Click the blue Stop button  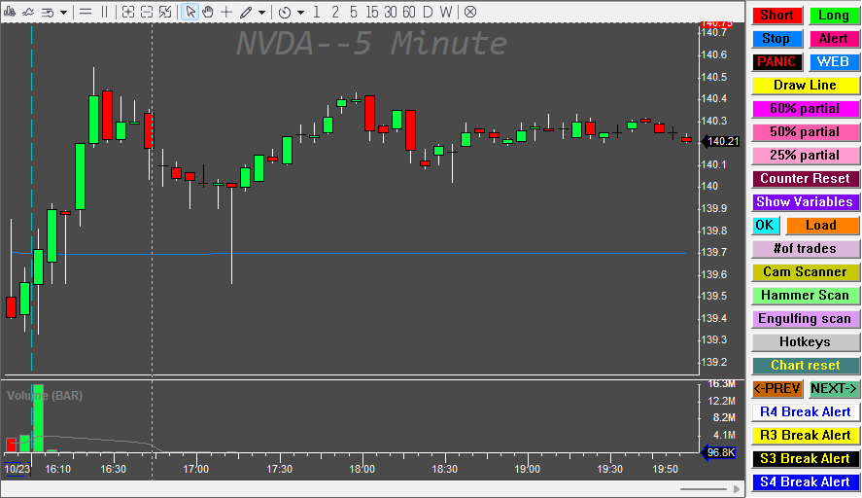(777, 39)
